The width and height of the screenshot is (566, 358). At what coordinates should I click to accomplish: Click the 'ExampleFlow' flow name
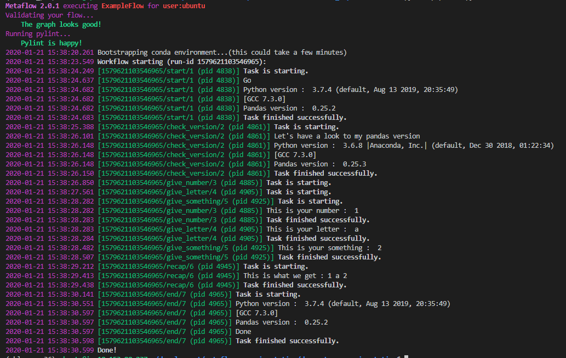123,5
